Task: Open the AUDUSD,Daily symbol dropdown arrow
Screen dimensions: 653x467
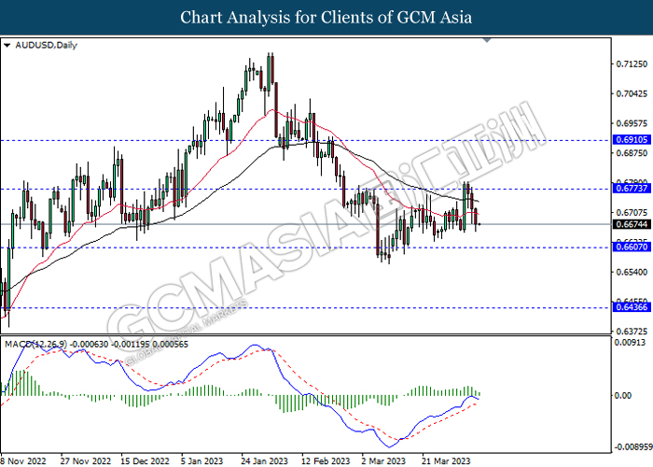Action: coord(7,46)
